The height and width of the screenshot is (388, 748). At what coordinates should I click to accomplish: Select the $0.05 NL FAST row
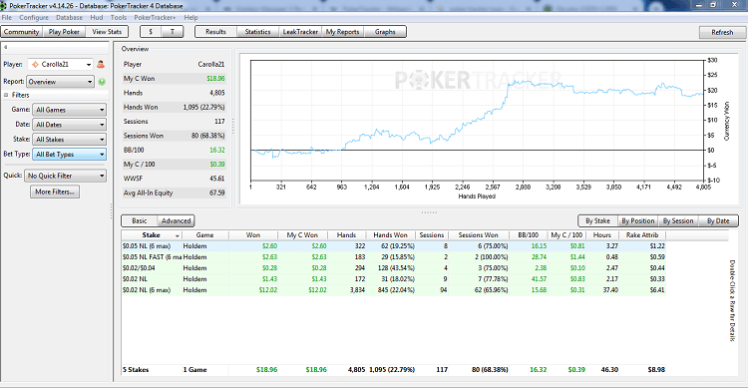[394, 257]
